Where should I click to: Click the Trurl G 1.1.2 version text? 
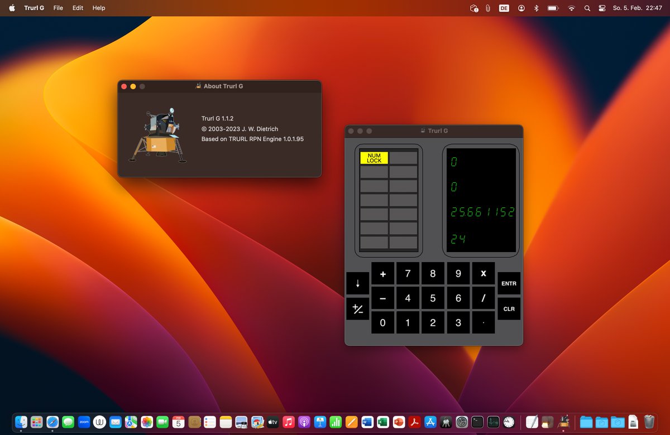[x=217, y=118]
